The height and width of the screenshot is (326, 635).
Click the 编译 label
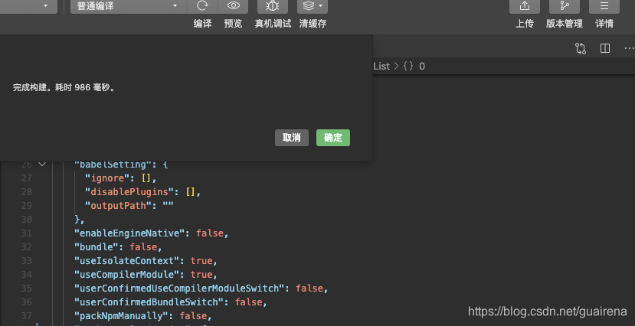point(202,24)
